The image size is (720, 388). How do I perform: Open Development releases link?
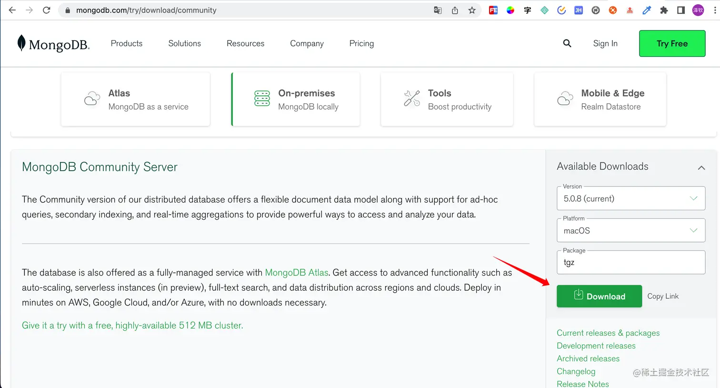point(596,346)
